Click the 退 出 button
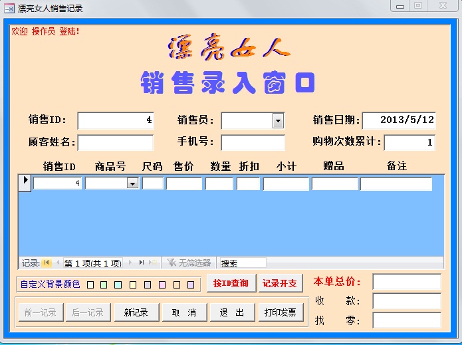Screen dimensions: 462x345 232,312
